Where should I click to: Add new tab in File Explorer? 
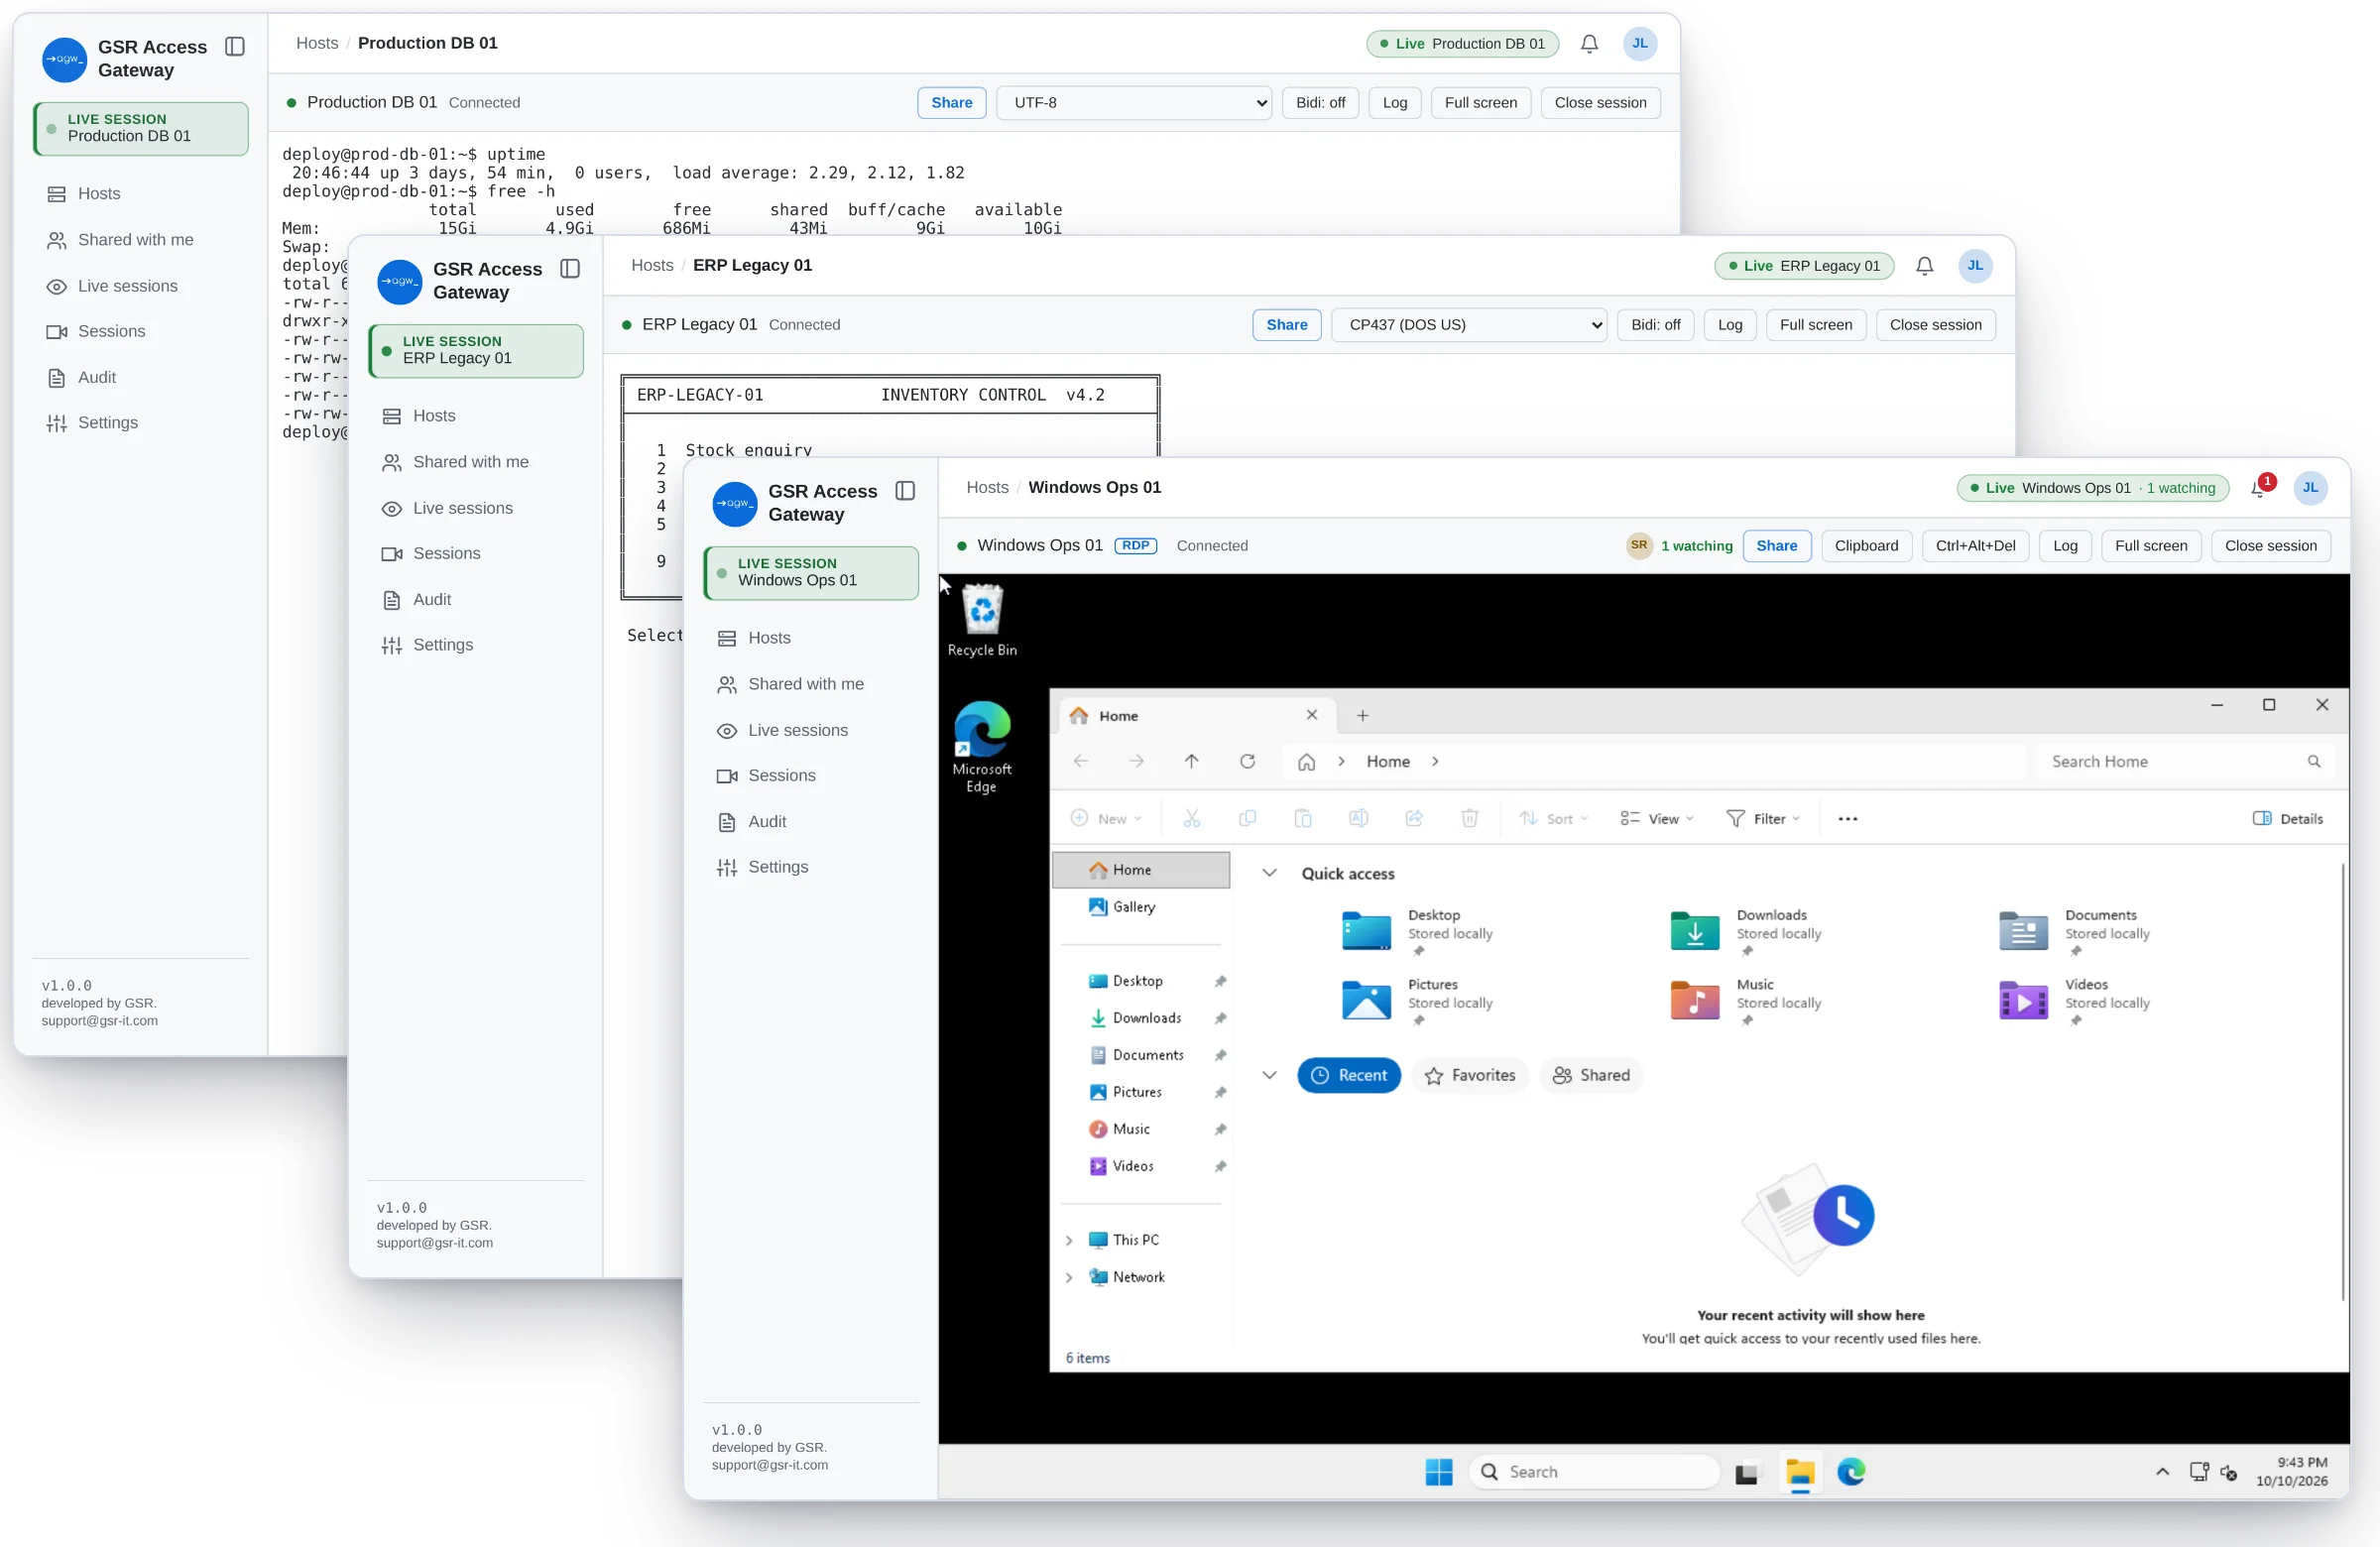tap(1362, 716)
